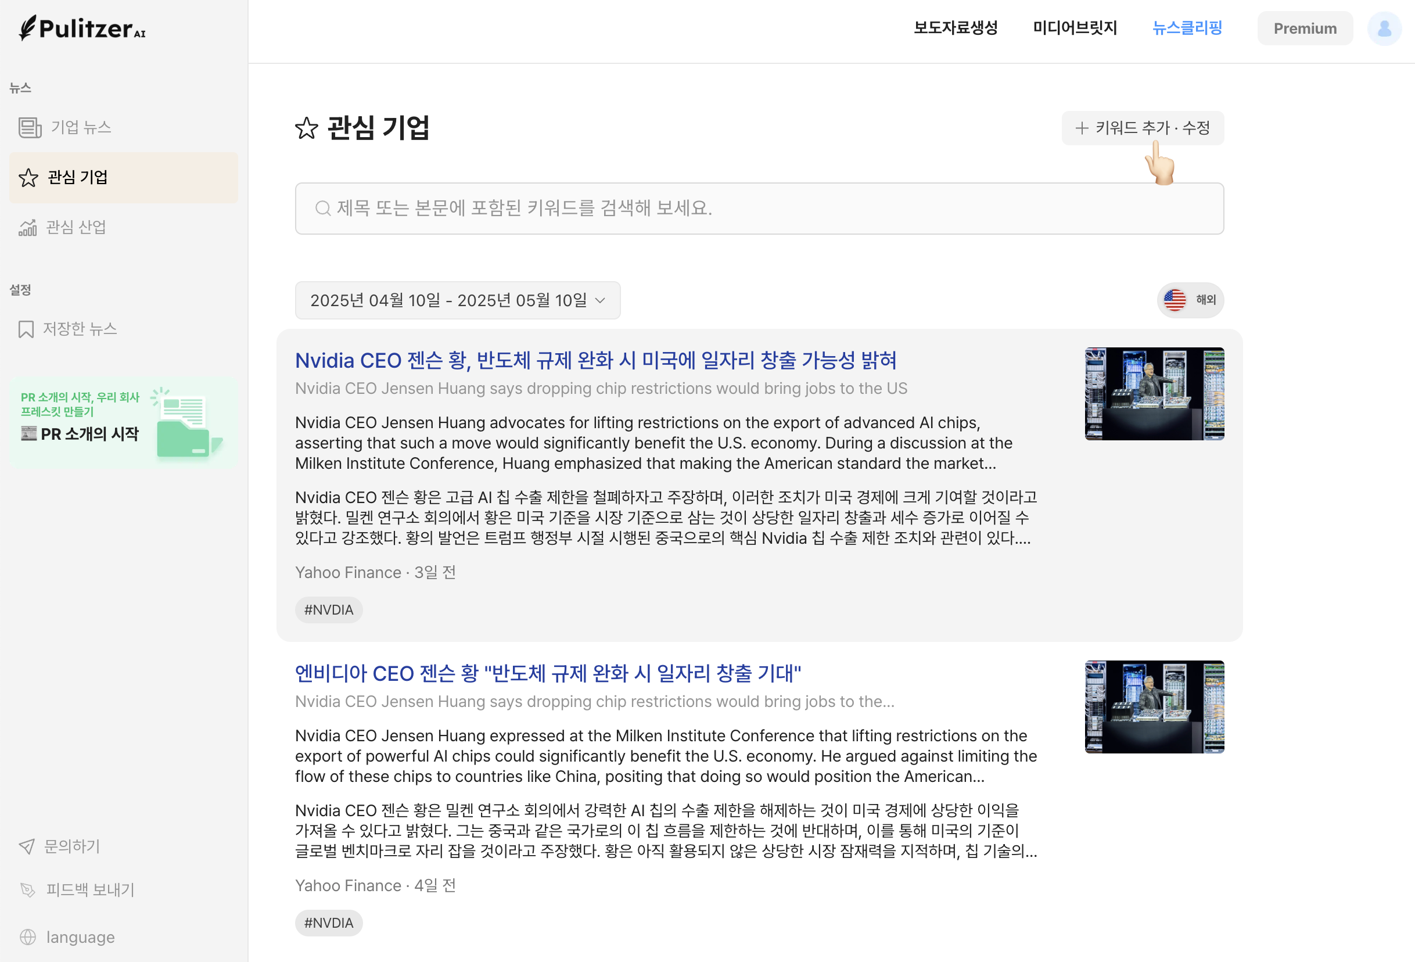
Task: Click the PR 소개의 시작 banner
Action: coord(124,422)
